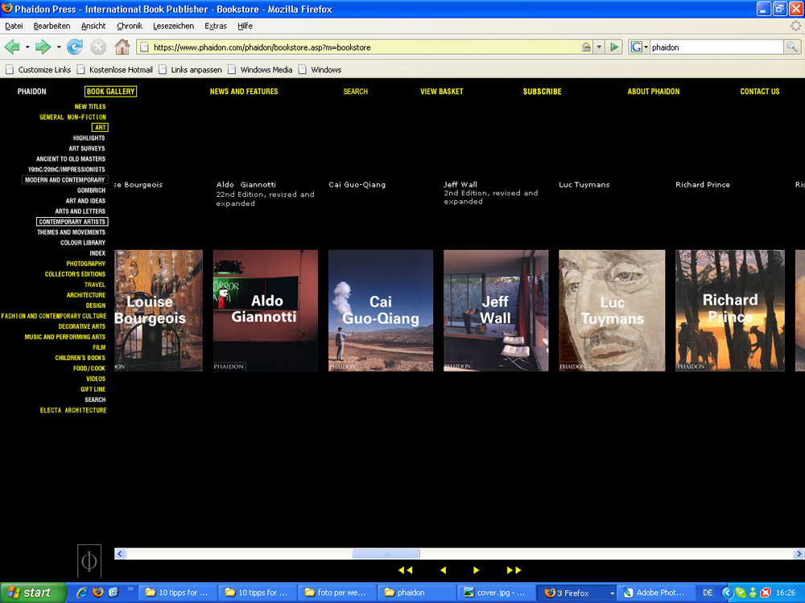Open the phaidon folder in the taskbar
The height and width of the screenshot is (603, 805).
(415, 593)
